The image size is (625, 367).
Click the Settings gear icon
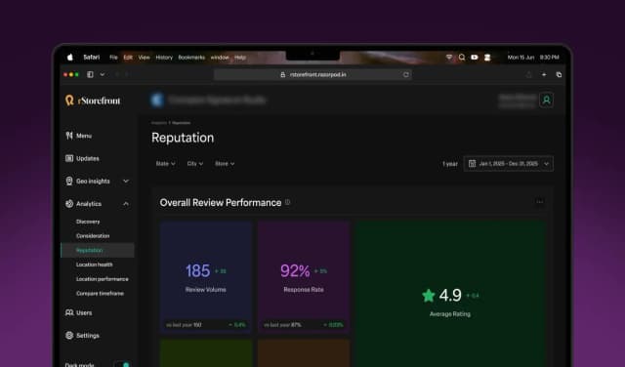tap(69, 336)
